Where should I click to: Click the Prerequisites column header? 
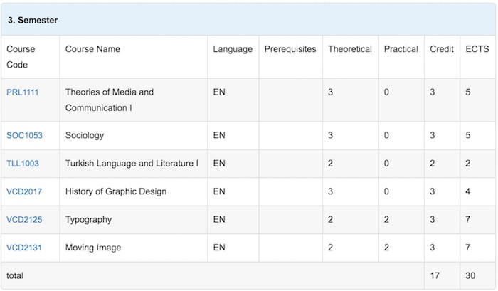[x=290, y=49]
